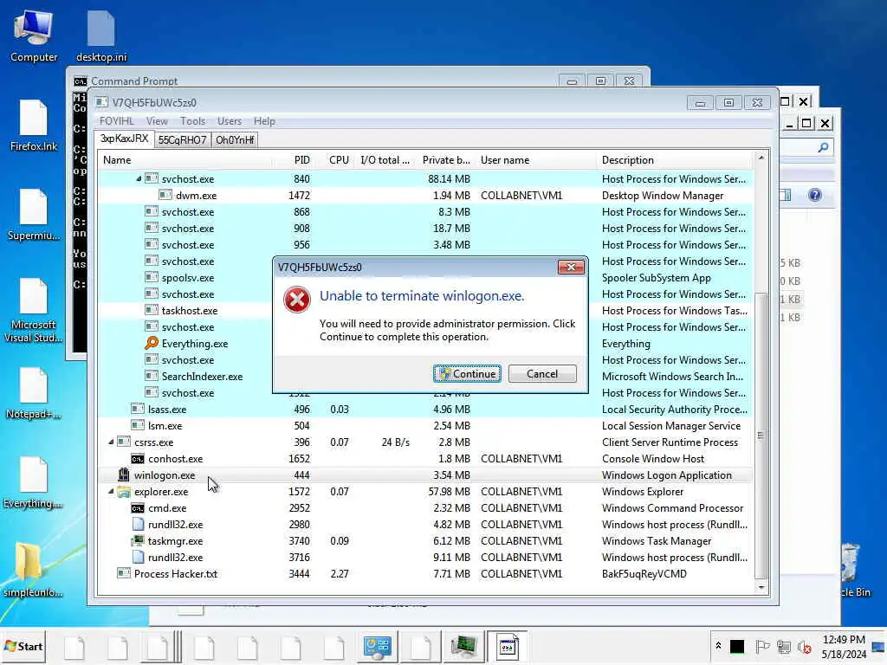Select svchost.exe with PID 956

(425, 244)
